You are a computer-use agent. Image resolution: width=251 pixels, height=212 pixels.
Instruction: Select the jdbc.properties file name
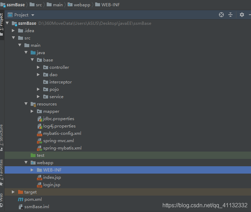[x=59, y=119]
